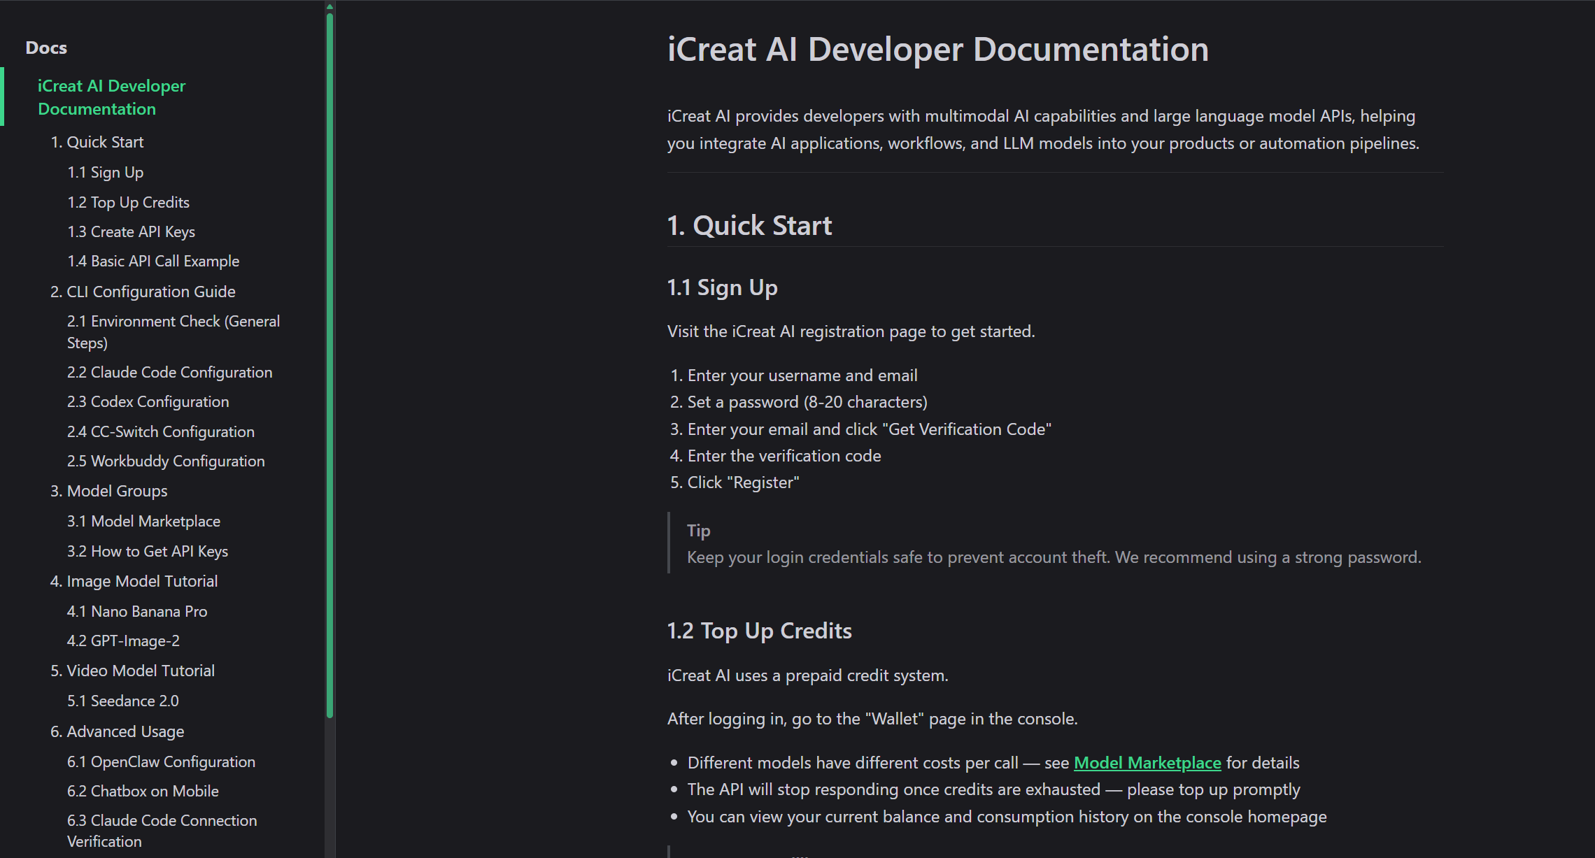The height and width of the screenshot is (858, 1595).
Task: Select 6.2 Chatbox on Mobile
Action: pyautogui.click(x=143, y=791)
